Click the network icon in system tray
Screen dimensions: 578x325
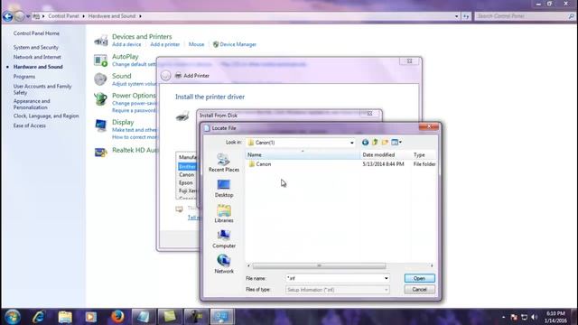(524, 317)
